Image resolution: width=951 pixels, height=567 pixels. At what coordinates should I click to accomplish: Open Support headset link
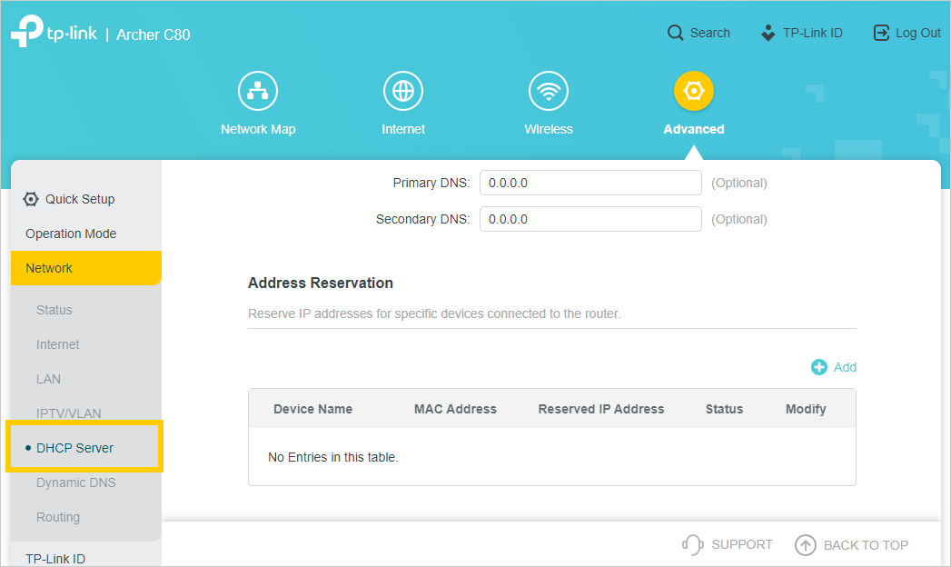tap(728, 544)
